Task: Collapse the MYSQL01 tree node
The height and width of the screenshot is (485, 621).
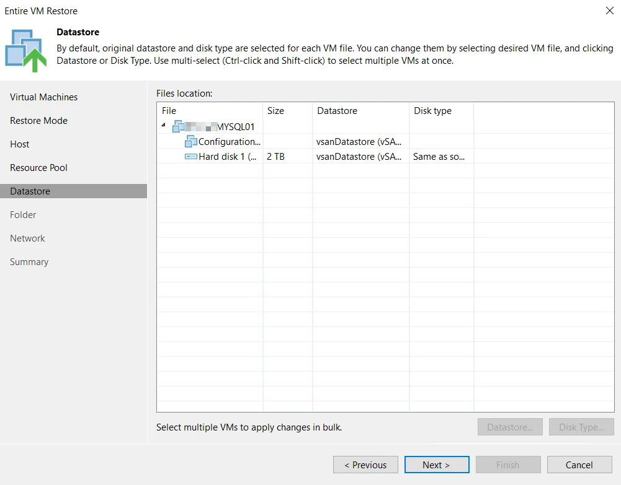Action: coord(164,125)
